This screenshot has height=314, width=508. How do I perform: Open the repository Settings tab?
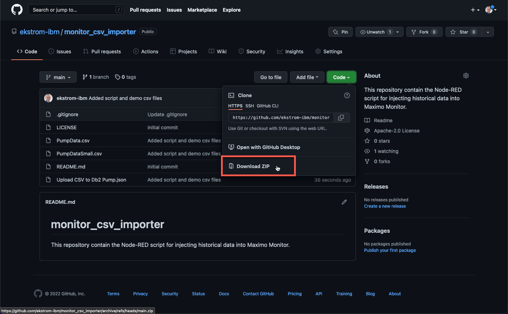coord(329,52)
